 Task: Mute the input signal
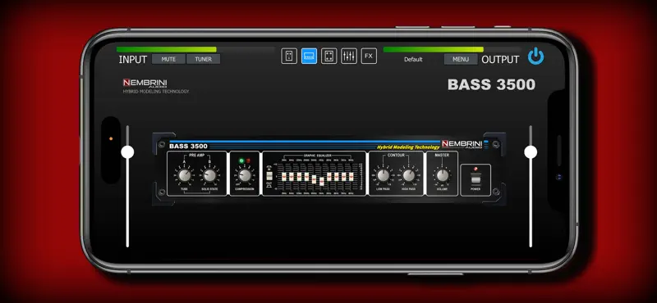click(x=168, y=59)
